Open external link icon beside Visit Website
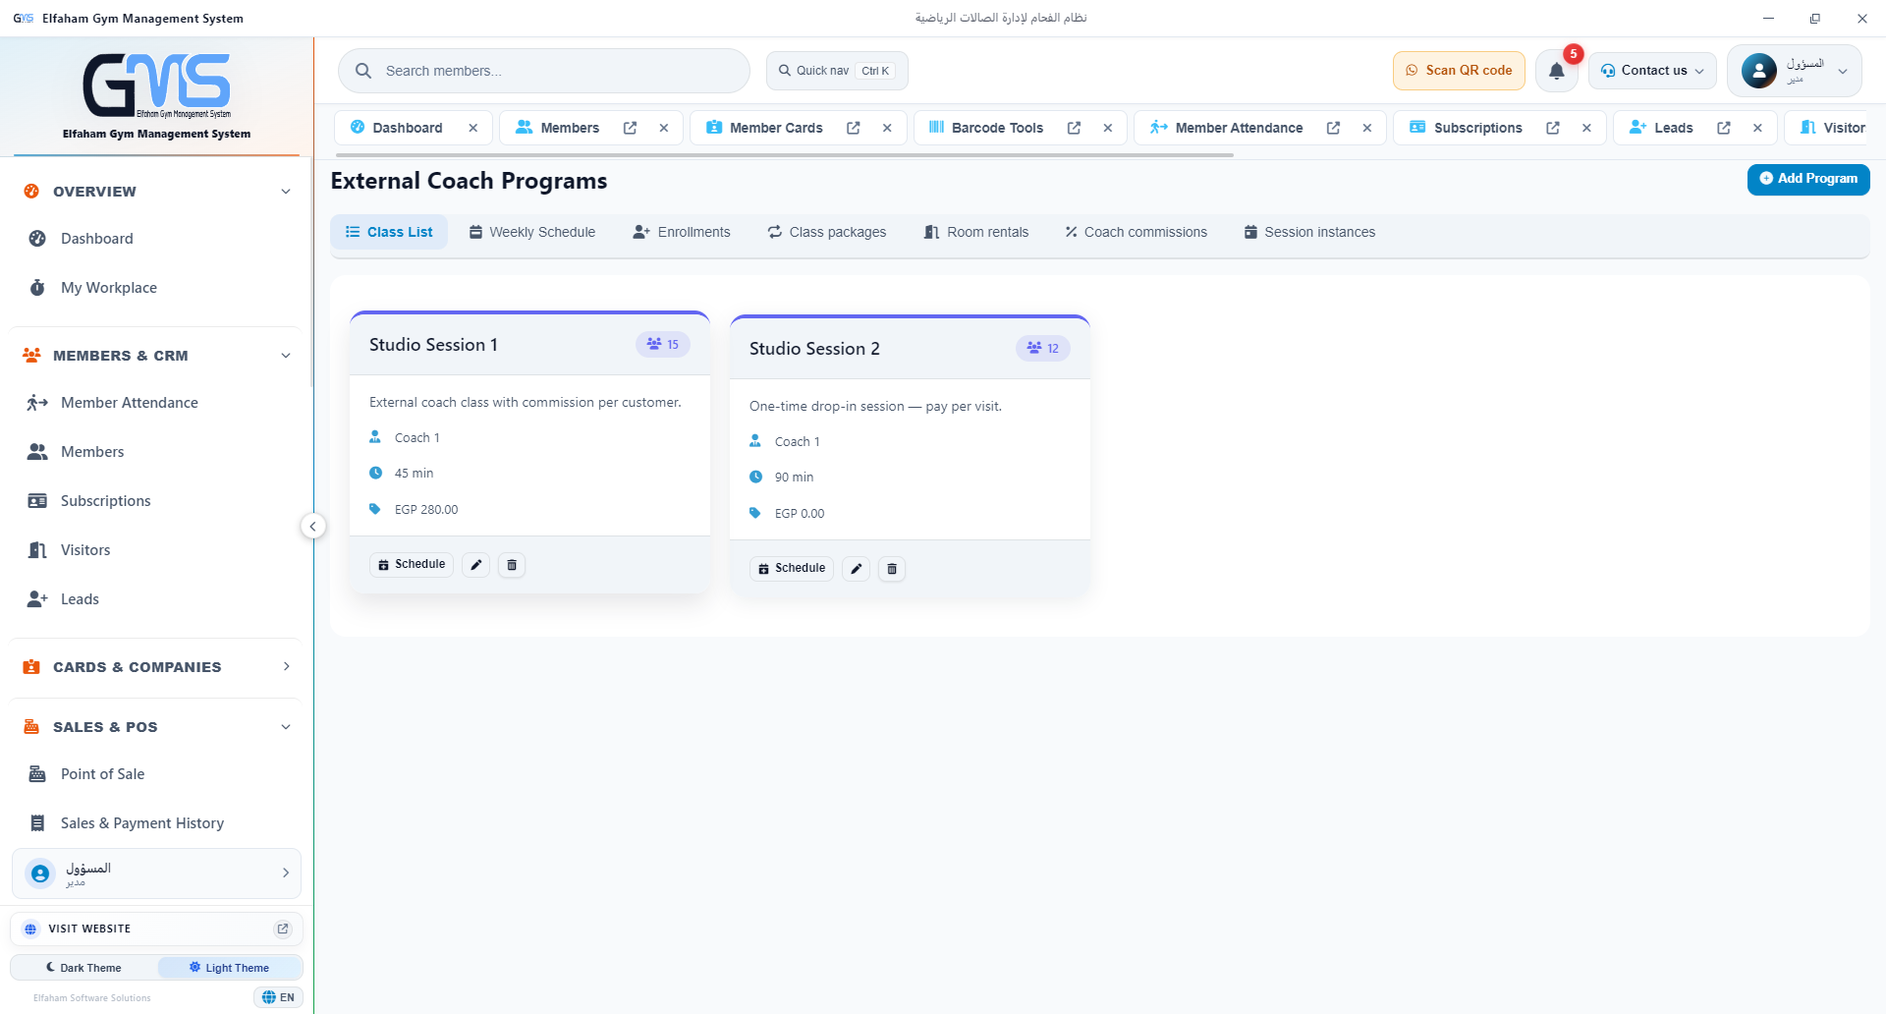 283,929
